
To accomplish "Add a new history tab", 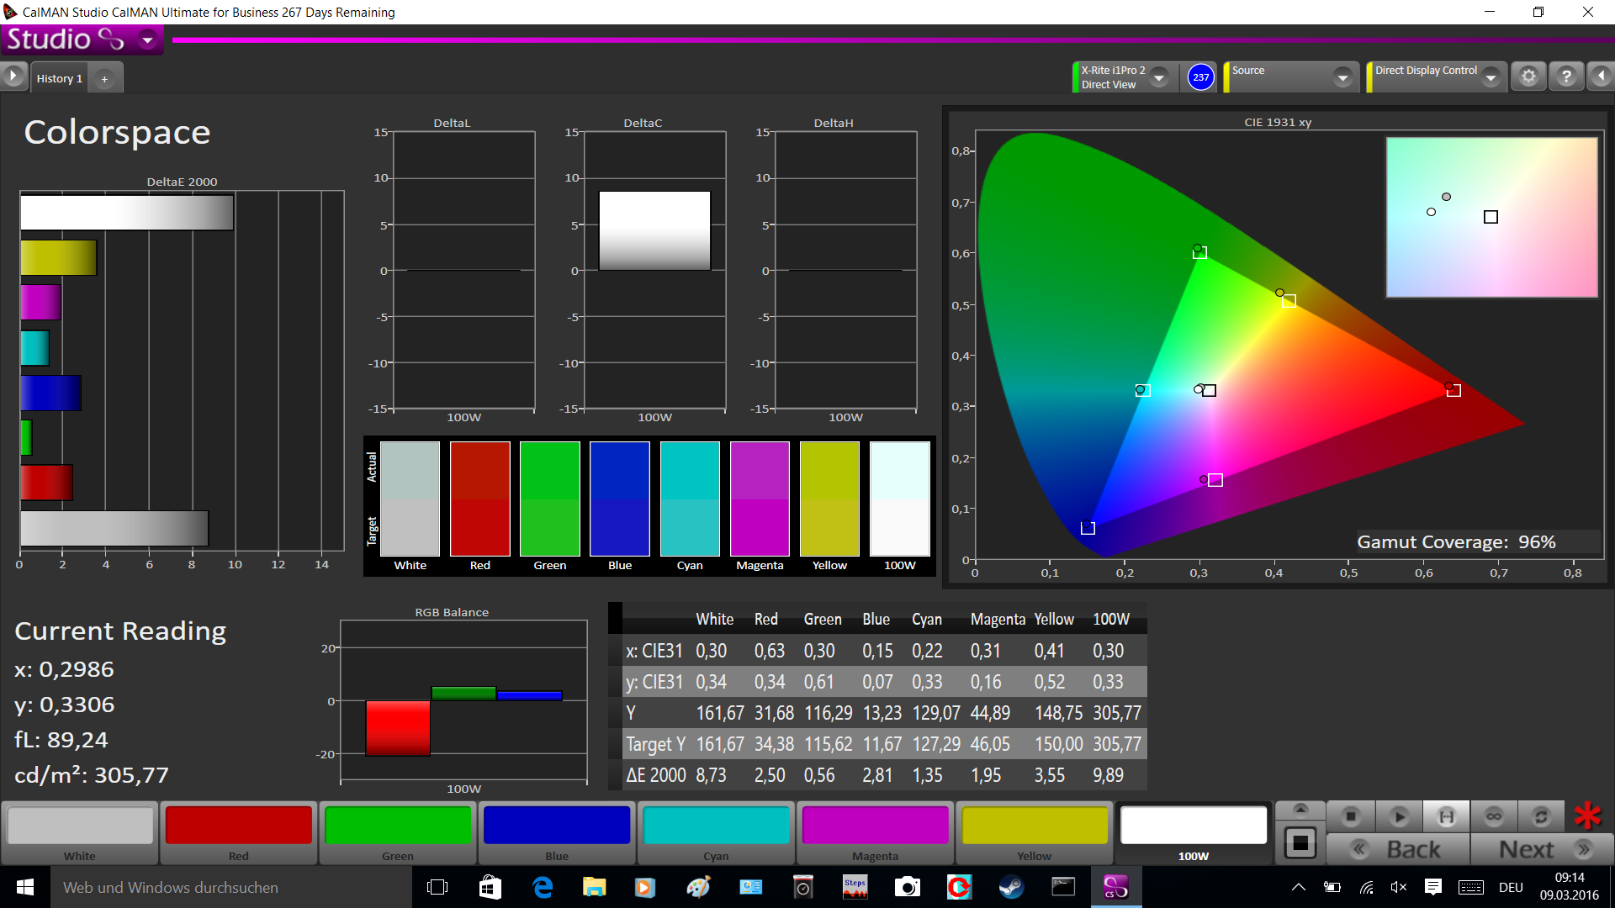I will click(x=105, y=79).
